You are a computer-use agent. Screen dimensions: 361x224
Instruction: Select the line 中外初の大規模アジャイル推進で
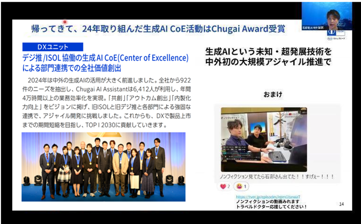click(268, 62)
